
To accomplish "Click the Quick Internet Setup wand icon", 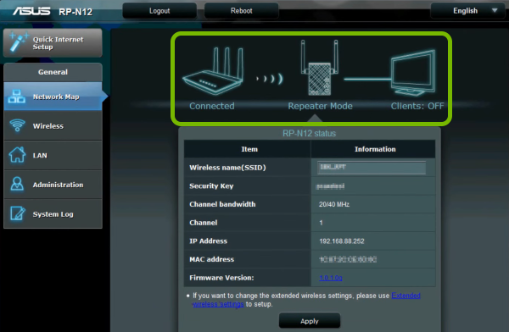I will 19,41.
